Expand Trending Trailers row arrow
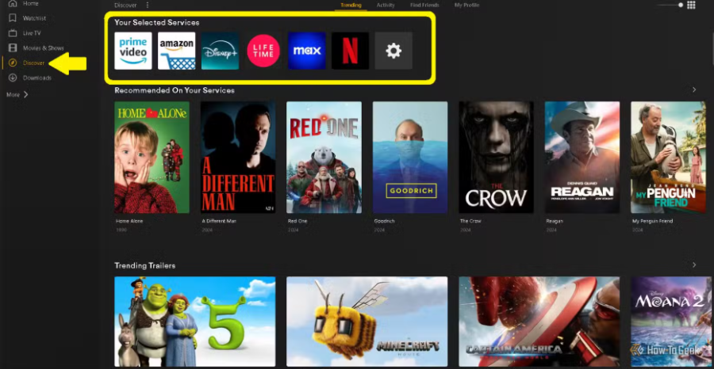Image resolution: width=714 pixels, height=369 pixels. tap(694, 265)
